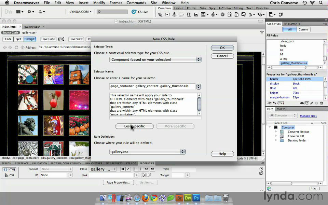The image size is (328, 205).
Task: Switch to the Layout insert tab
Action: click(179, 8)
